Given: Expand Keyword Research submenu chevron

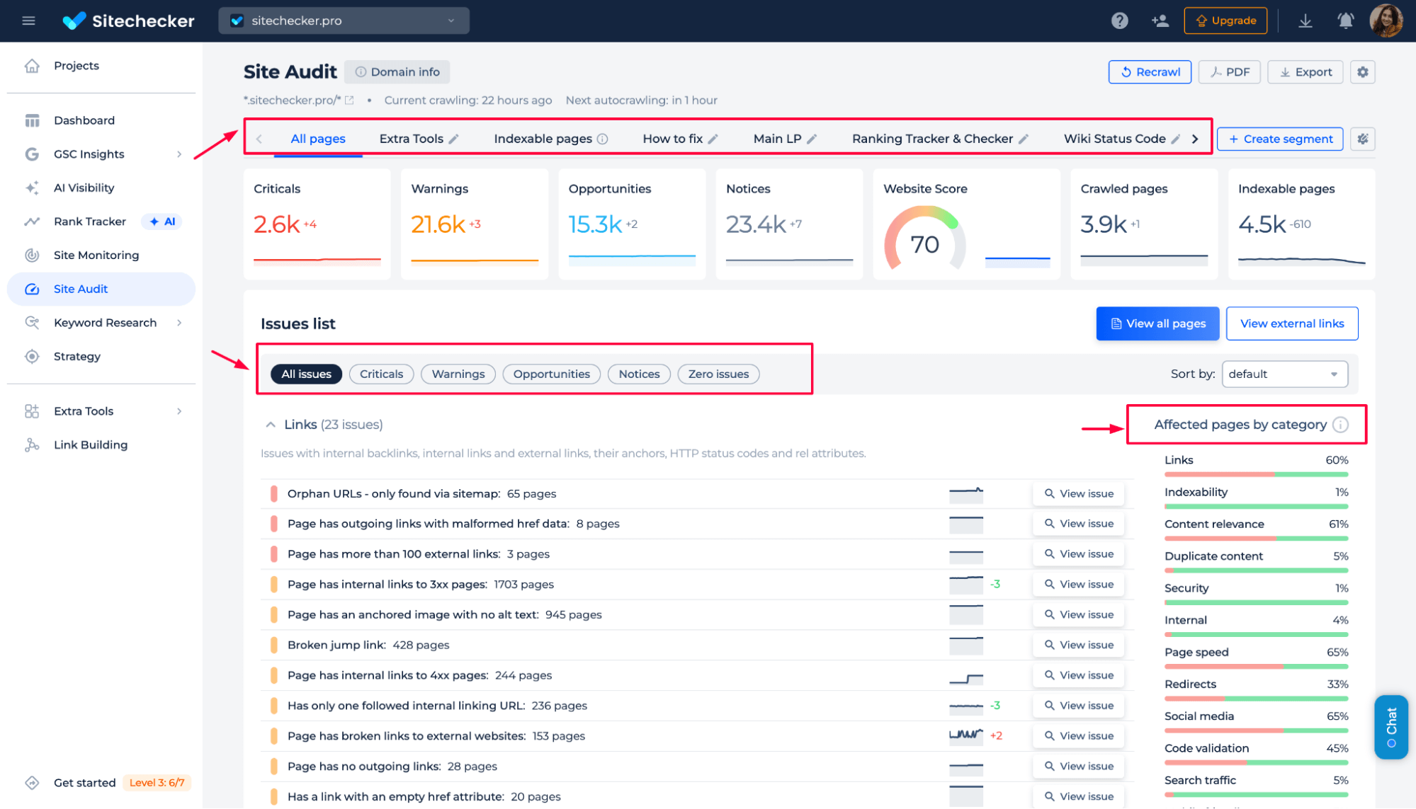Looking at the screenshot, I should tap(179, 323).
